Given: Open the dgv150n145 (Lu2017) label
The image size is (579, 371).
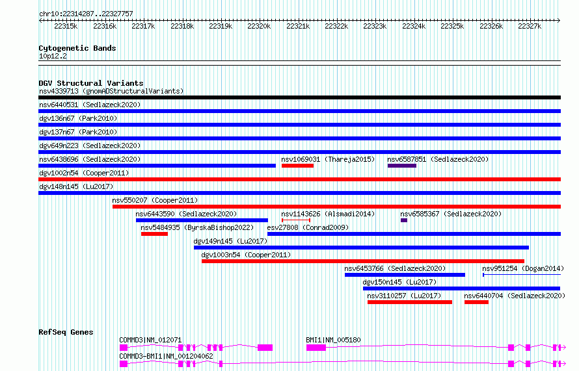Looking at the screenshot, I should [x=399, y=282].
